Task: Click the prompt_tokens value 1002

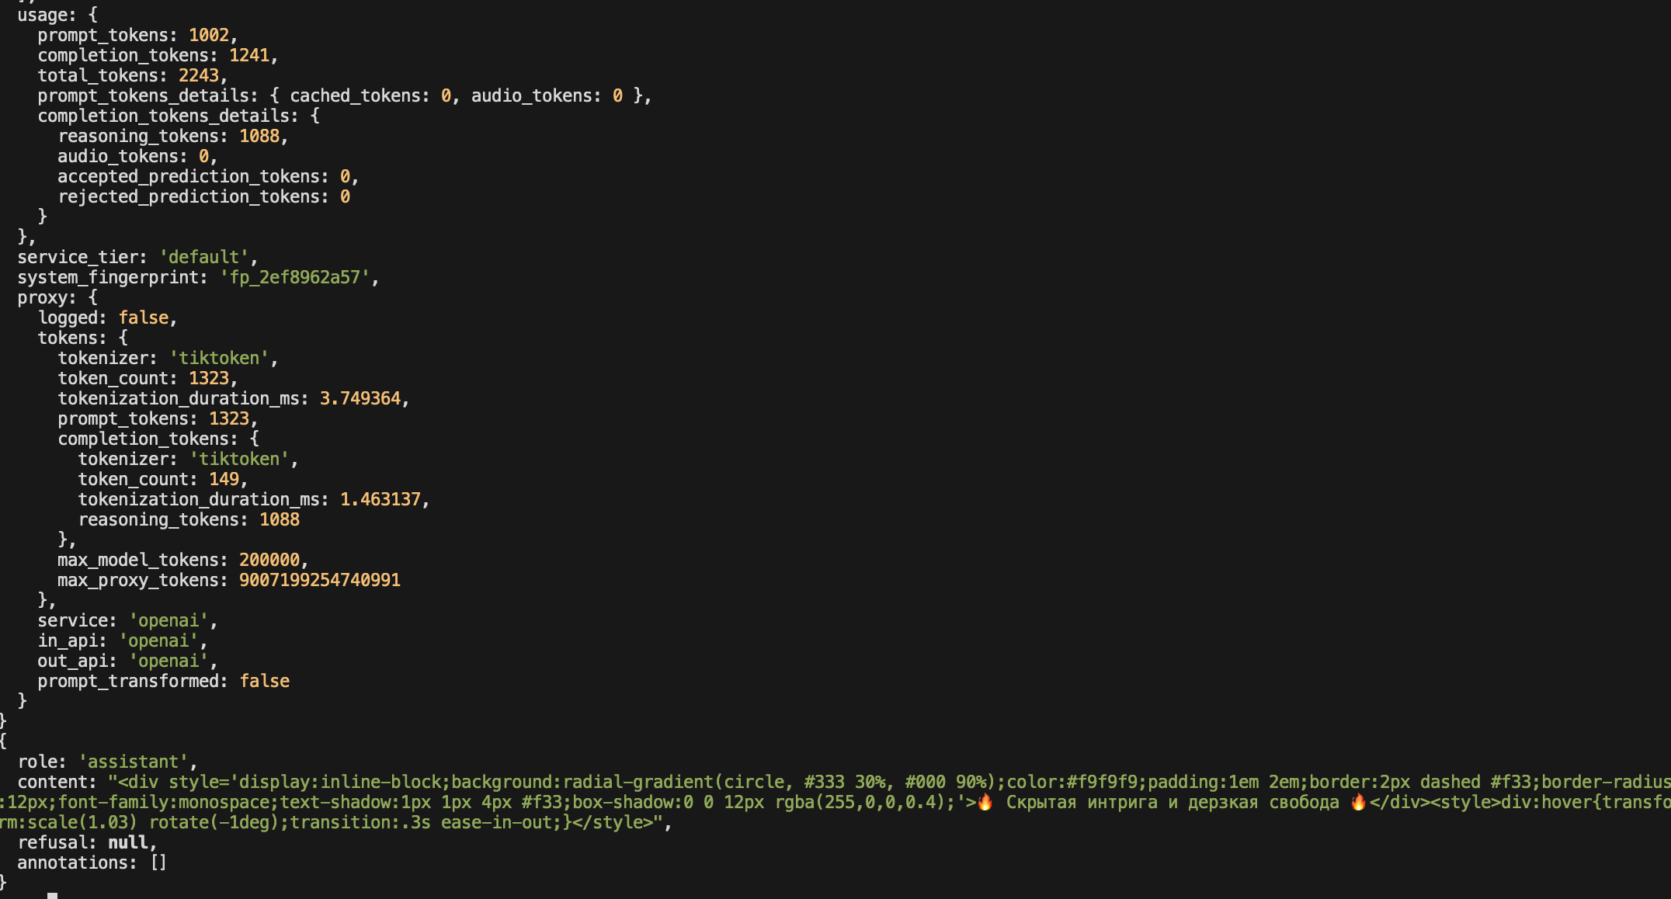Action: tap(209, 35)
